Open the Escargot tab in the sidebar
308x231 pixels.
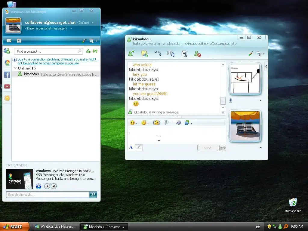click(7, 63)
